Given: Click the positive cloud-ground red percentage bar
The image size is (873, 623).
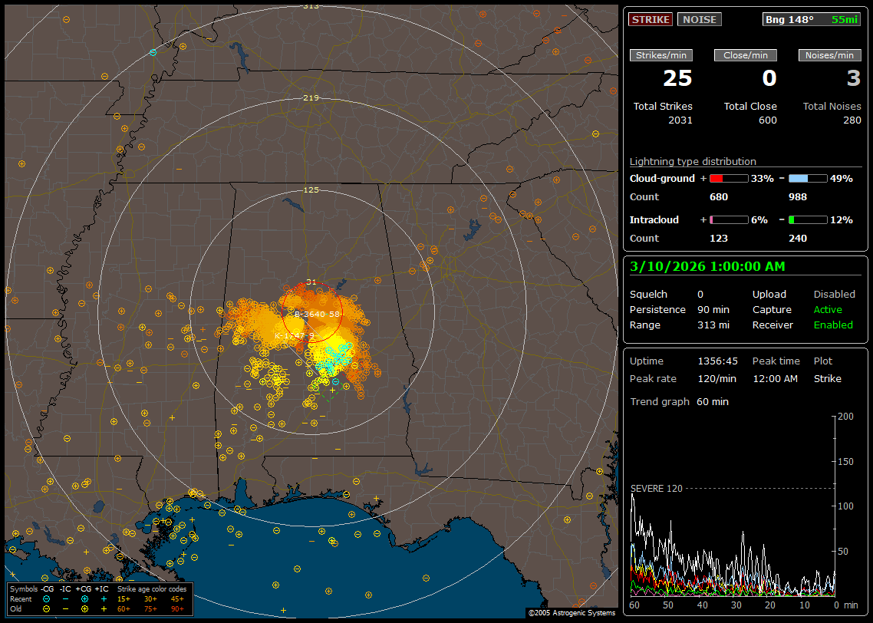Looking at the screenshot, I should point(728,178).
